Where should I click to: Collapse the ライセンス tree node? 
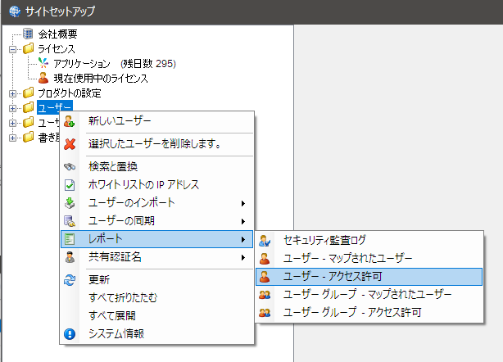(12, 49)
